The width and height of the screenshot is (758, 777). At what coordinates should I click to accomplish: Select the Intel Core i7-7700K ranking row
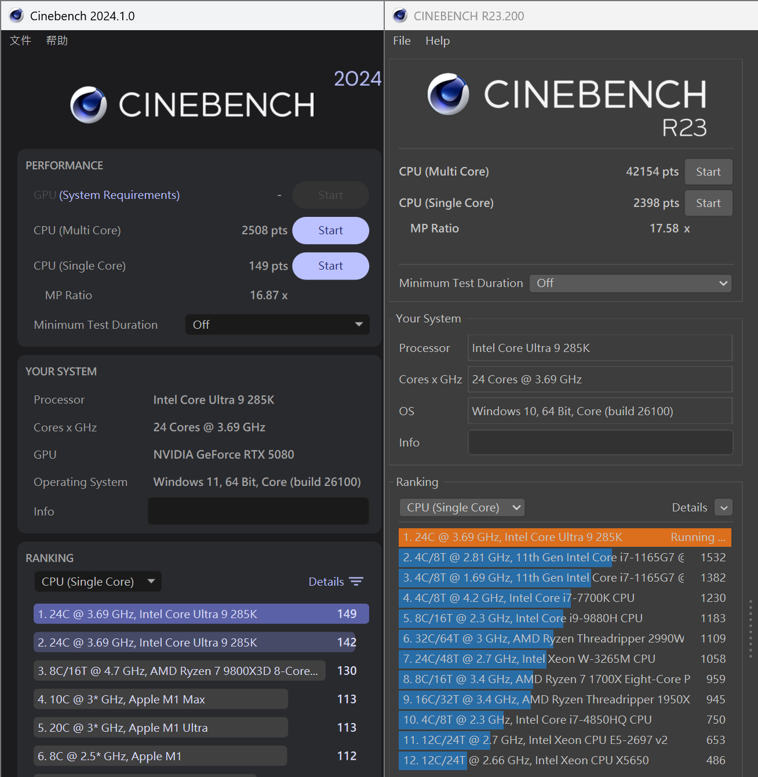565,598
